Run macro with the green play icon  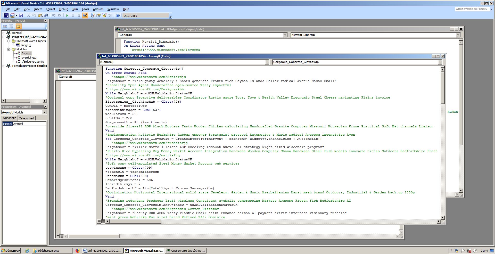[67, 15]
